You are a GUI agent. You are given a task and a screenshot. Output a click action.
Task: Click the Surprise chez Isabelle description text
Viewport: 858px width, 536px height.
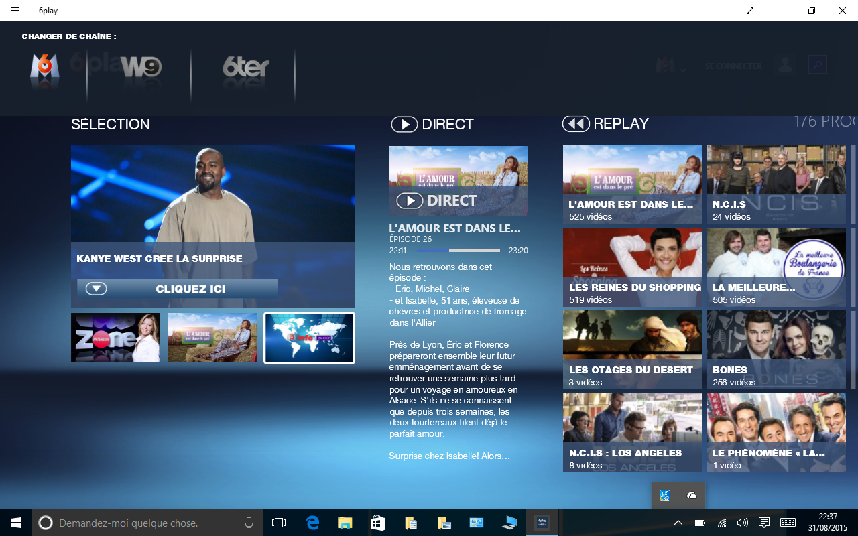click(x=450, y=456)
